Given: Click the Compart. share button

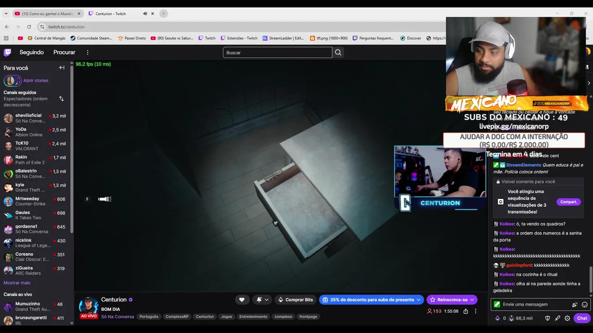Looking at the screenshot, I should tap(568, 202).
